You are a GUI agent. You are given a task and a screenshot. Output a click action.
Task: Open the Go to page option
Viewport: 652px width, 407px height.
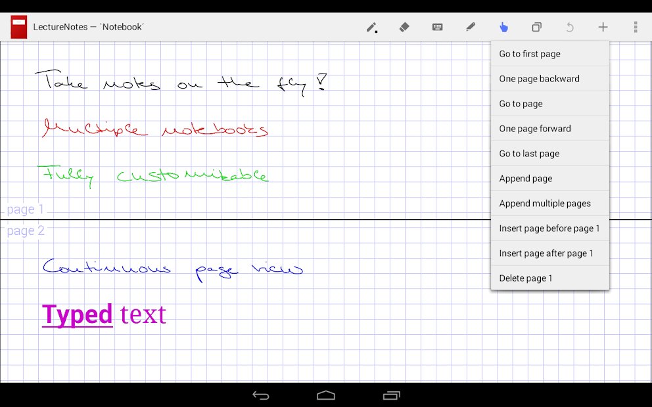[x=549, y=103]
